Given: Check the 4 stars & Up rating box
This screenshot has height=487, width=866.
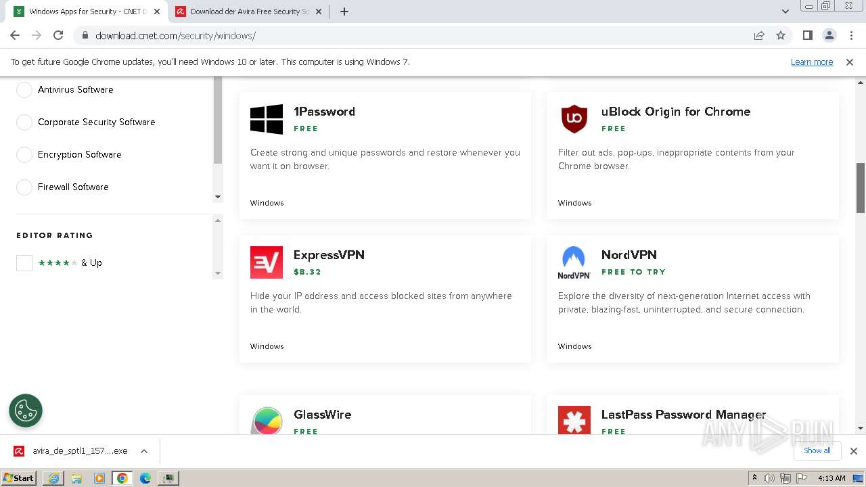Looking at the screenshot, I should tap(24, 263).
